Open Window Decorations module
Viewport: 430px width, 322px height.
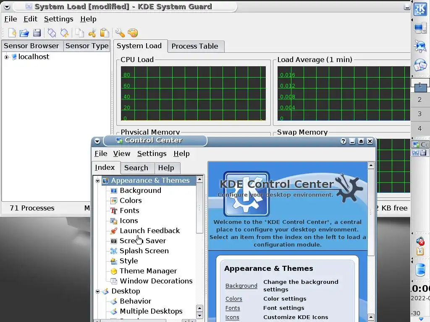156,281
